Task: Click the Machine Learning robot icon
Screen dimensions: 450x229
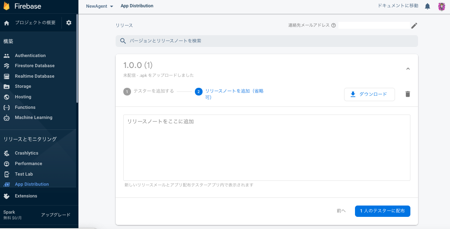Action: click(x=6, y=117)
